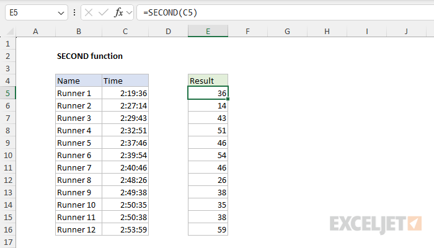Click the time cell 2:32:51
The image size is (434, 248).
pos(125,130)
